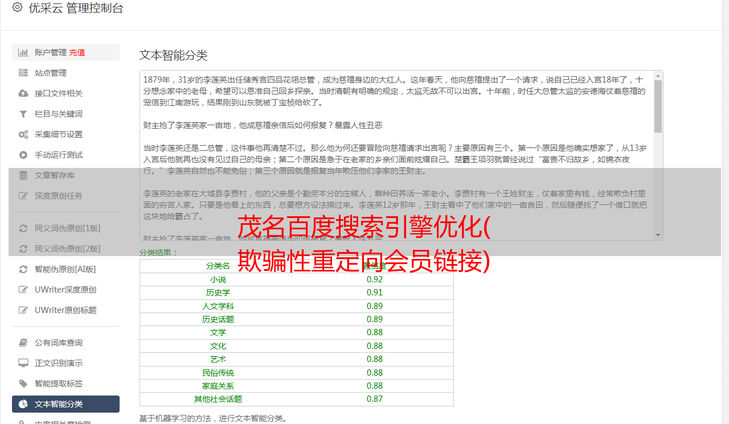Click the 历史话题 category cell
This screenshot has height=424, width=729.
click(x=218, y=319)
